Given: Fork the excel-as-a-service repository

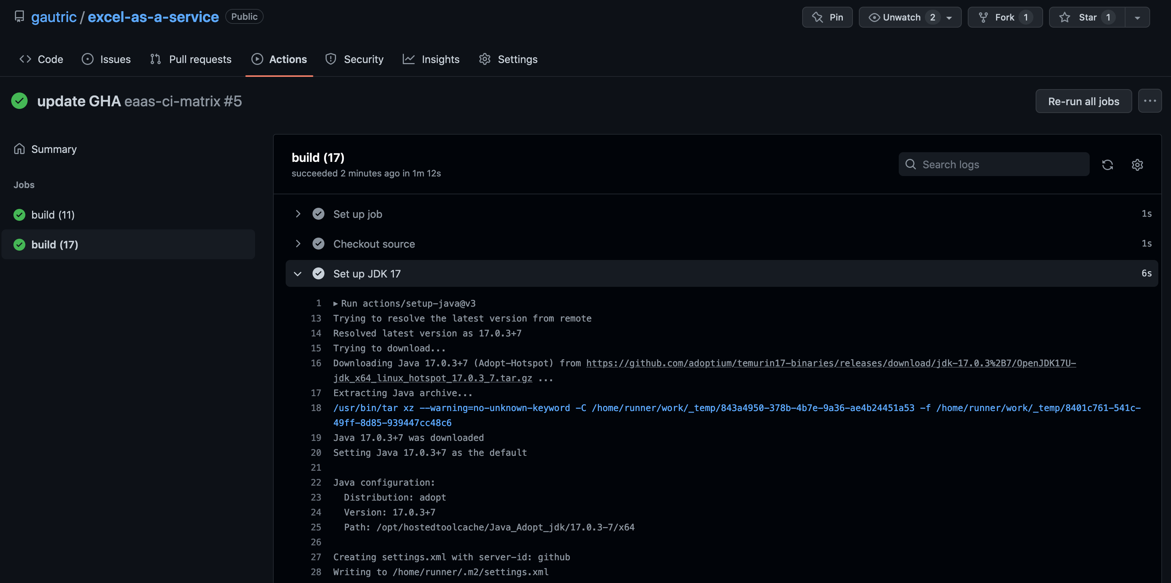Looking at the screenshot, I should point(1005,17).
